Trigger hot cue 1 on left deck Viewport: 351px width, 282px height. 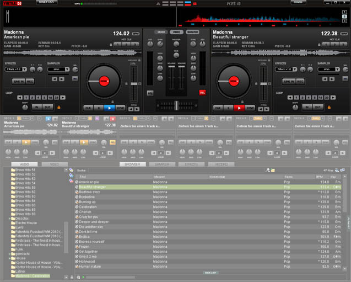pos(117,44)
